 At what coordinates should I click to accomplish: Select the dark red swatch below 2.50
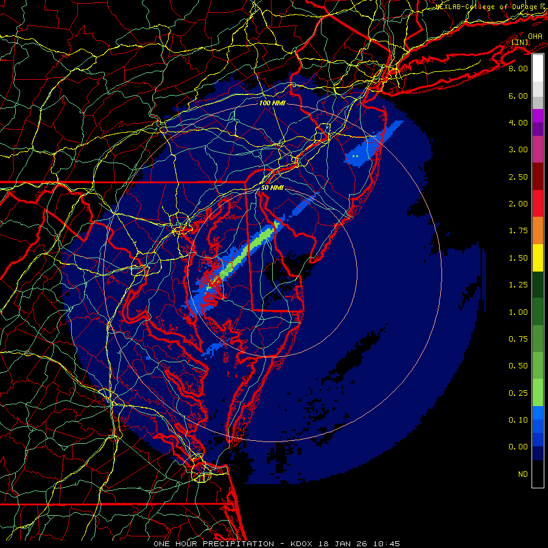538,177
